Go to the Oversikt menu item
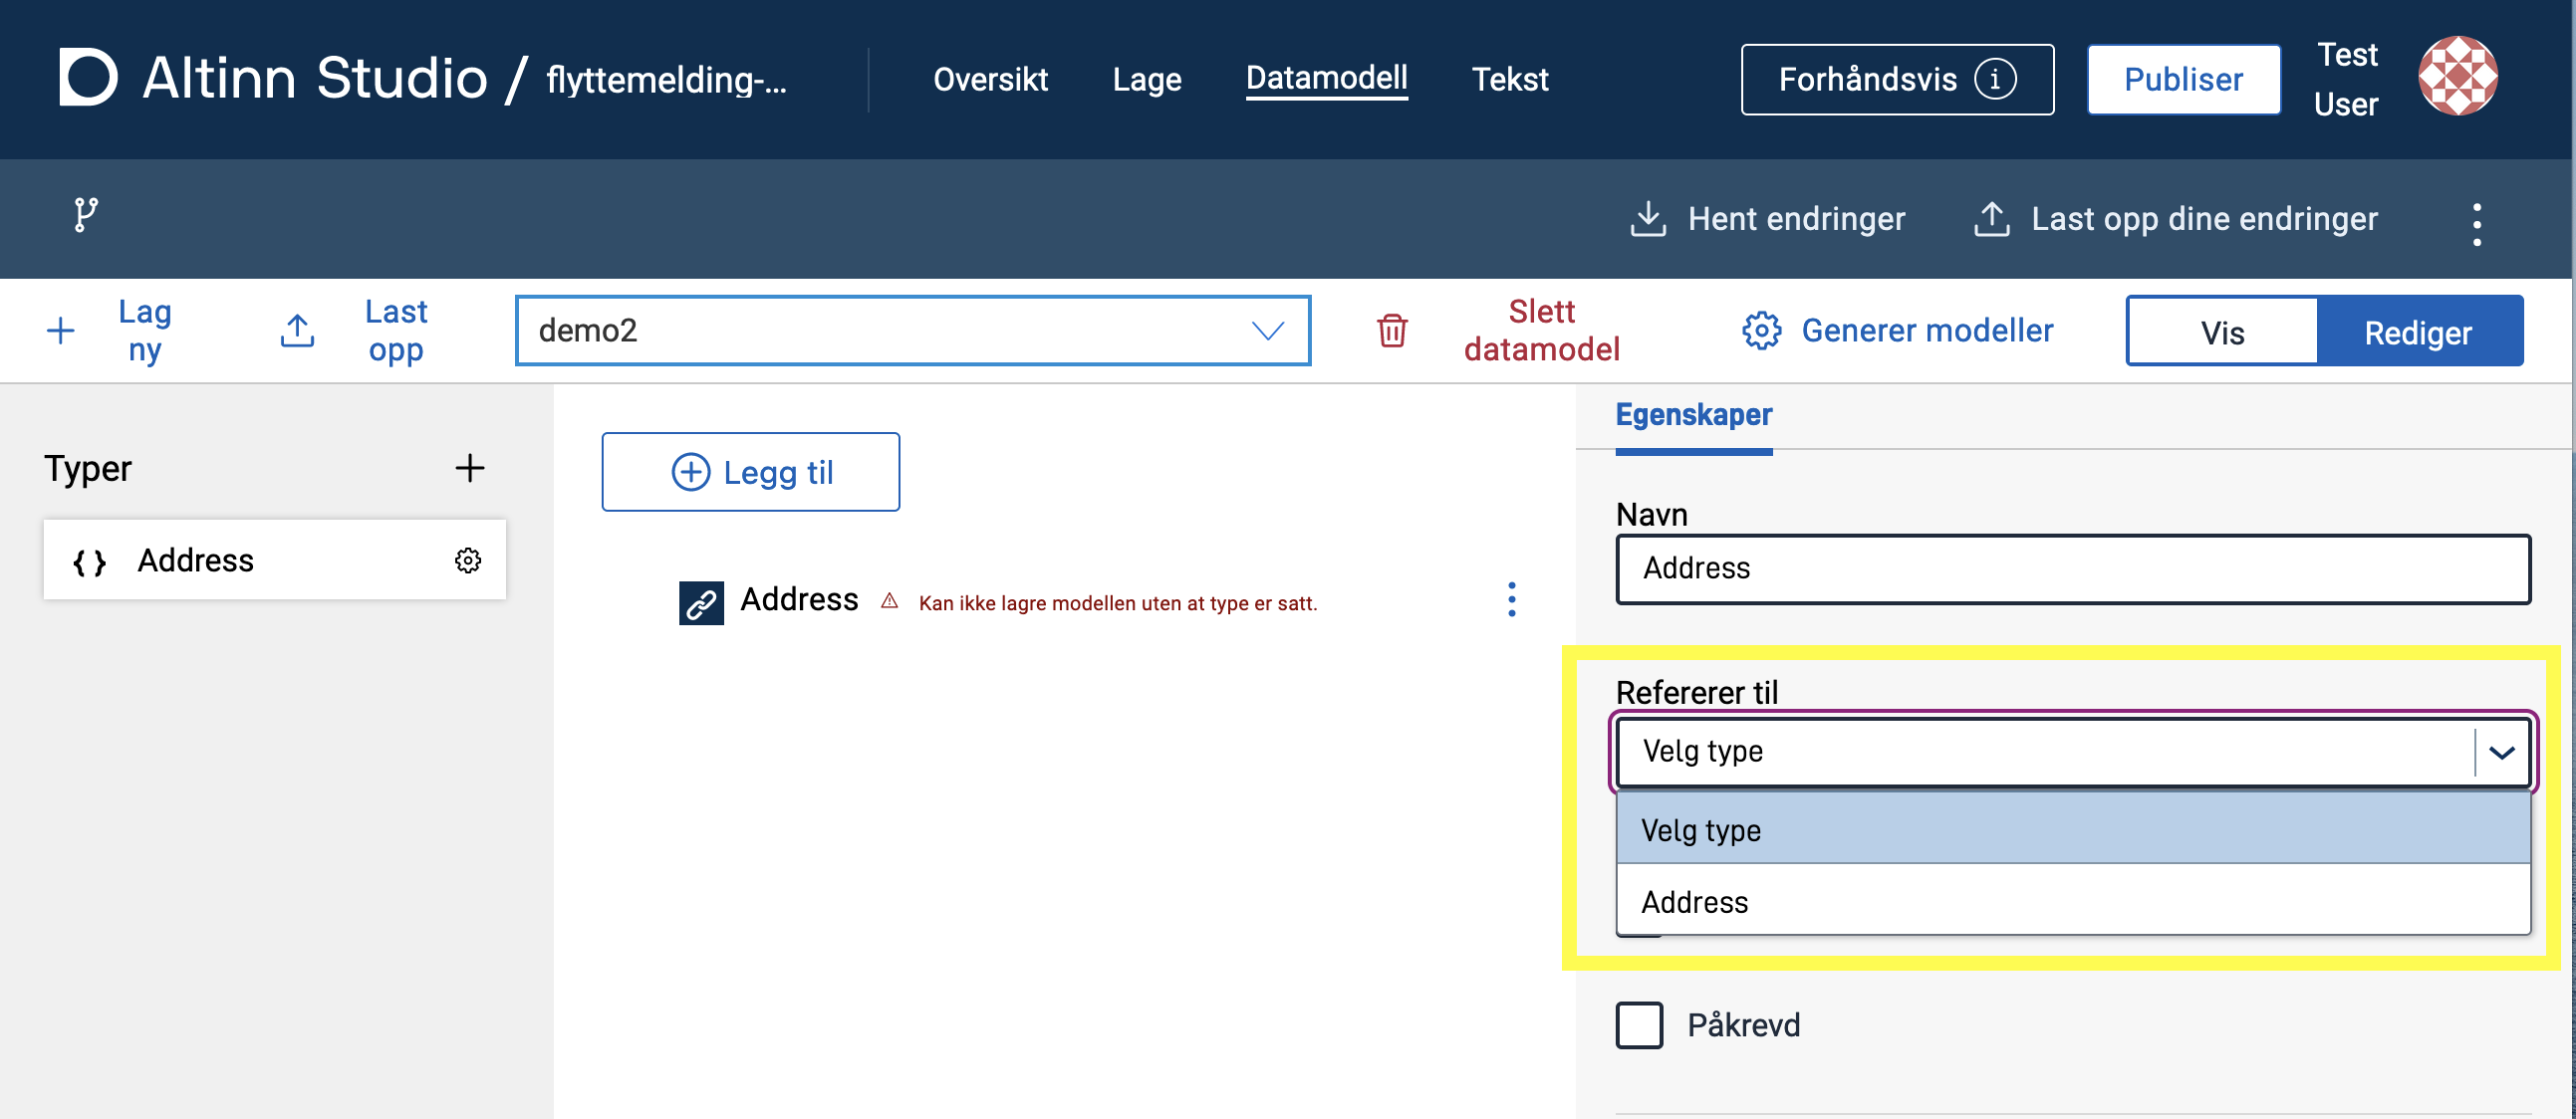2576x1119 pixels. pos(990,79)
